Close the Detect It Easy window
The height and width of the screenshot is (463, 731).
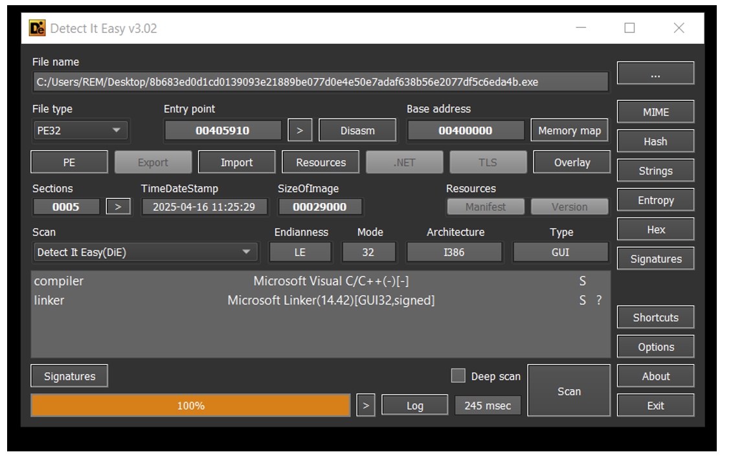tap(679, 28)
